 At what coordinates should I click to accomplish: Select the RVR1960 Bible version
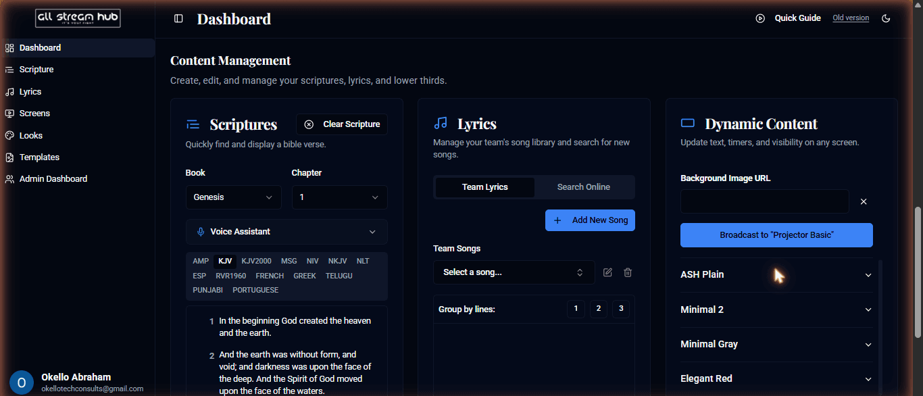[231, 276]
